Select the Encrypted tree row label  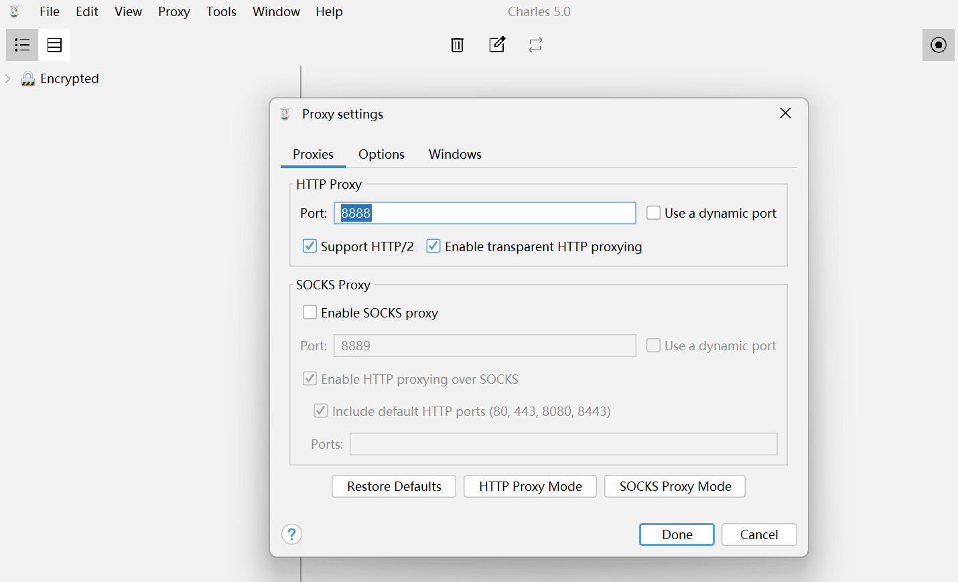tap(70, 79)
